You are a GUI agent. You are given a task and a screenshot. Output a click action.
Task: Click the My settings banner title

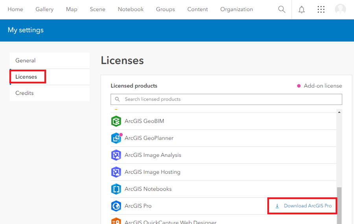26,30
